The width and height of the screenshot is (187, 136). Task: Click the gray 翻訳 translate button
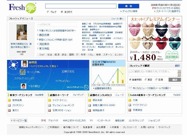pos(175,80)
